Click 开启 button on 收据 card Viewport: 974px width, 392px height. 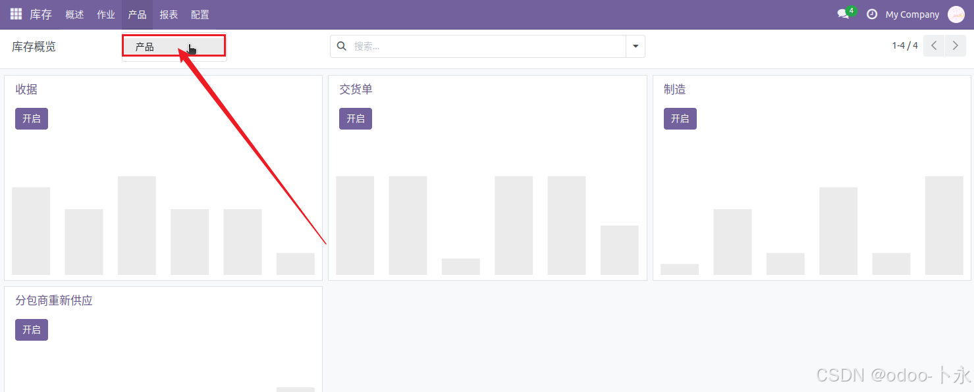[32, 118]
